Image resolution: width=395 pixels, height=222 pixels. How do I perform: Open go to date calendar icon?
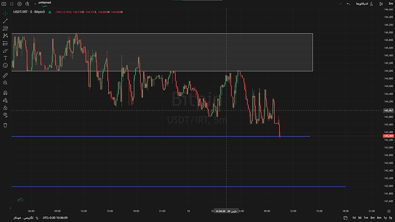(345, 218)
